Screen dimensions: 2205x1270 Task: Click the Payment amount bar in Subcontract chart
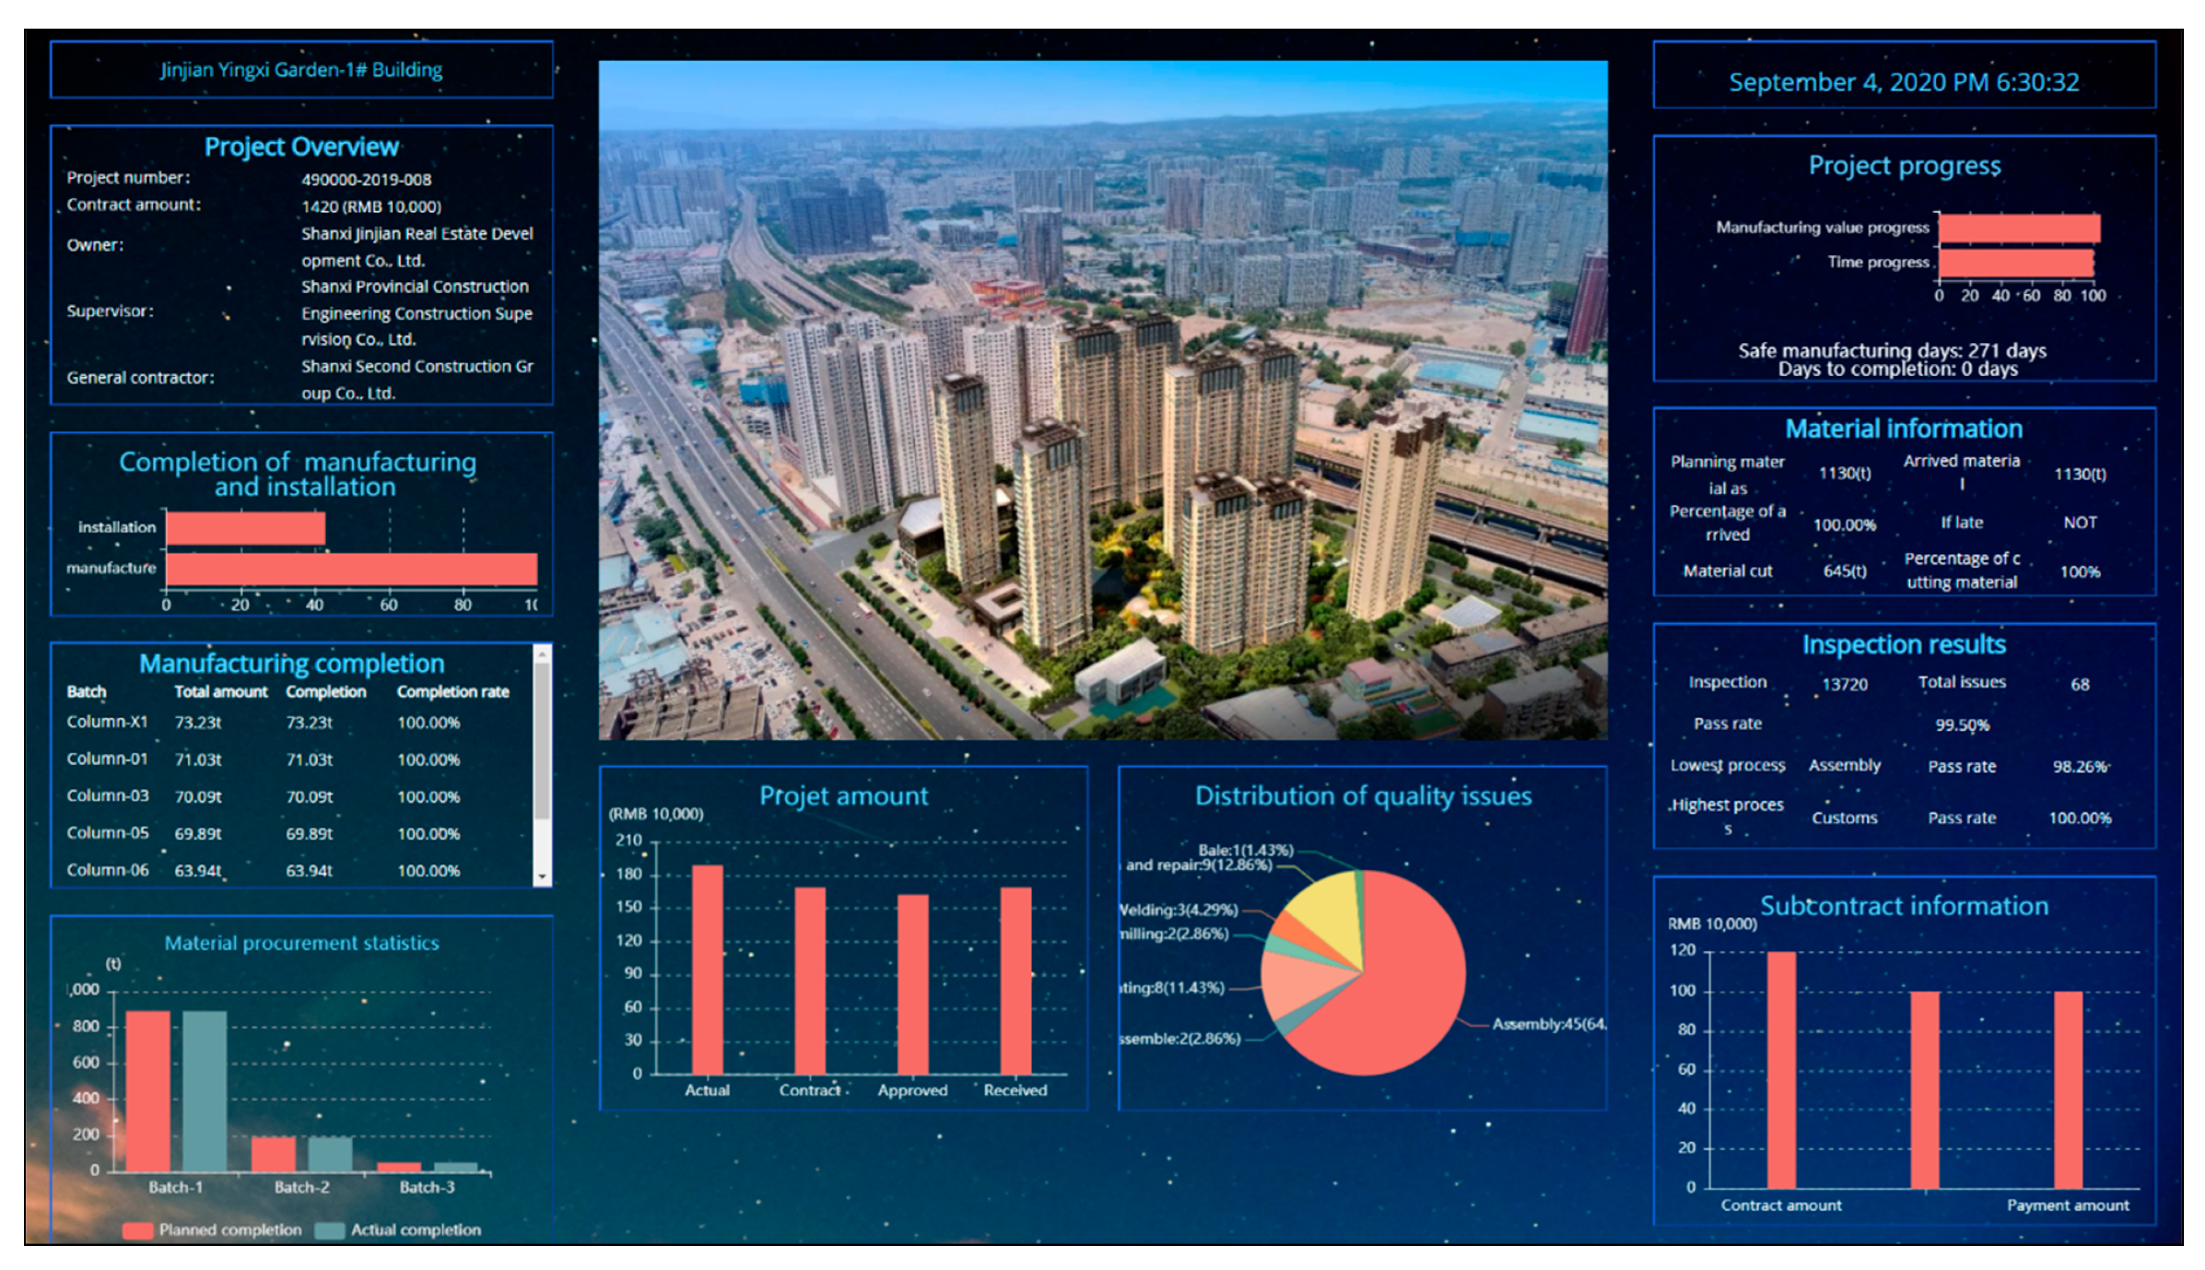click(x=2068, y=1089)
